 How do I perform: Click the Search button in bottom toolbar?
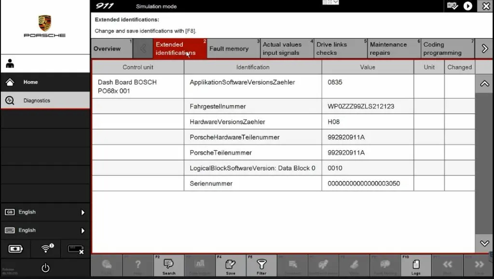pos(169,266)
